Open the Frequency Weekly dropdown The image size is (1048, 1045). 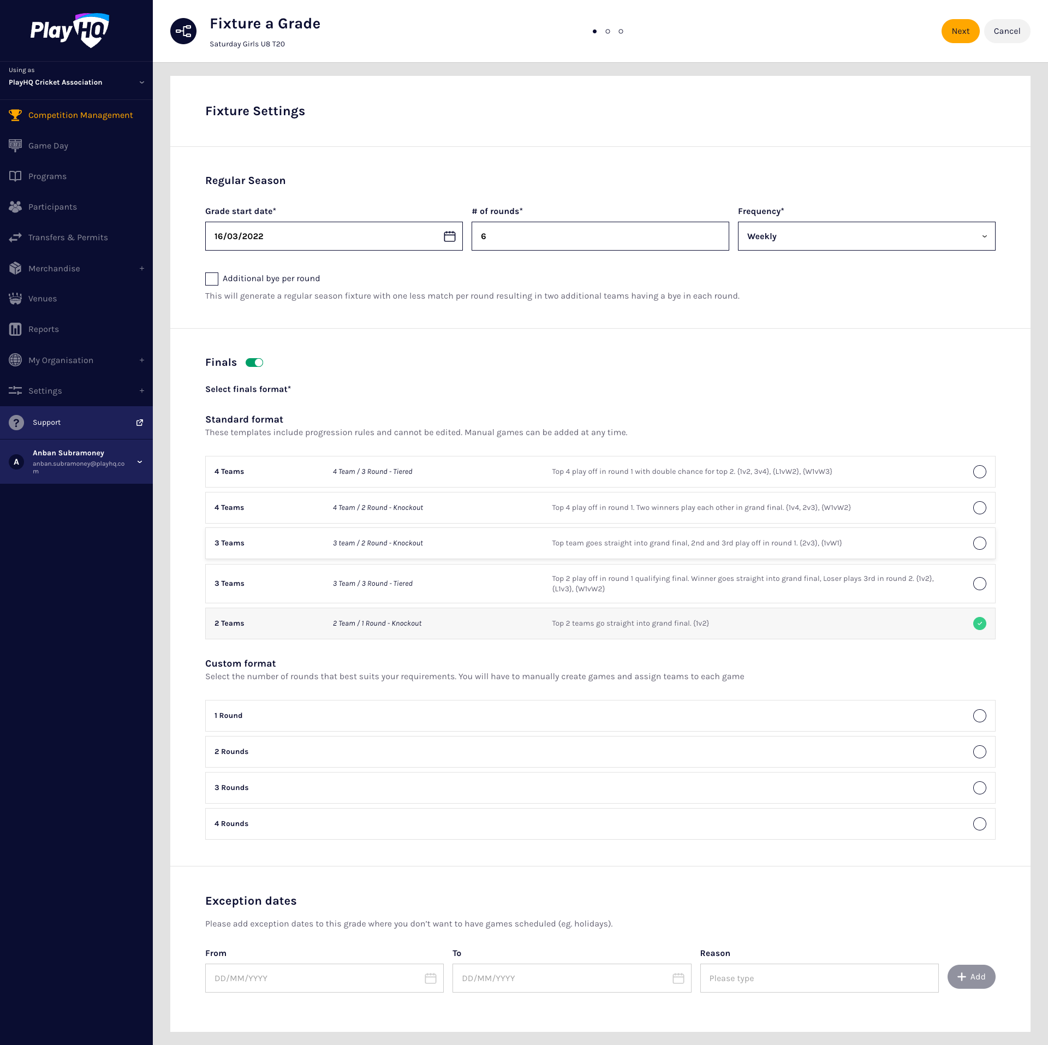[866, 236]
